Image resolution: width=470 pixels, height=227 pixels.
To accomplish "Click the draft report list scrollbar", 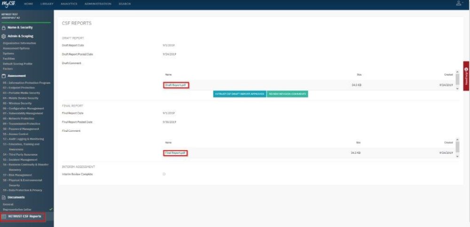I will (457, 79).
